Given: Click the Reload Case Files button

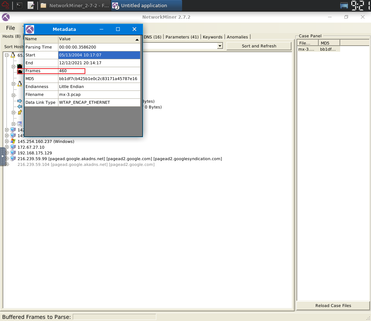Looking at the screenshot, I should (333, 306).
